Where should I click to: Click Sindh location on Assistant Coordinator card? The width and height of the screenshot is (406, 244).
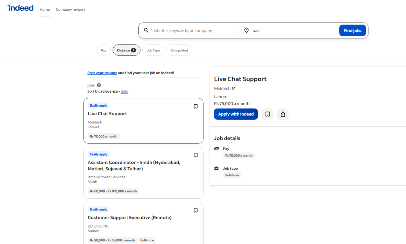tap(93, 182)
